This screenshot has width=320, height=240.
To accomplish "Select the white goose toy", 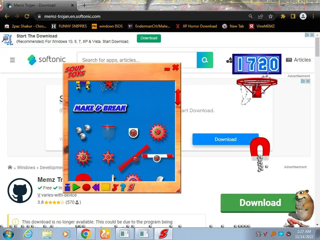I will [x=113, y=178].
